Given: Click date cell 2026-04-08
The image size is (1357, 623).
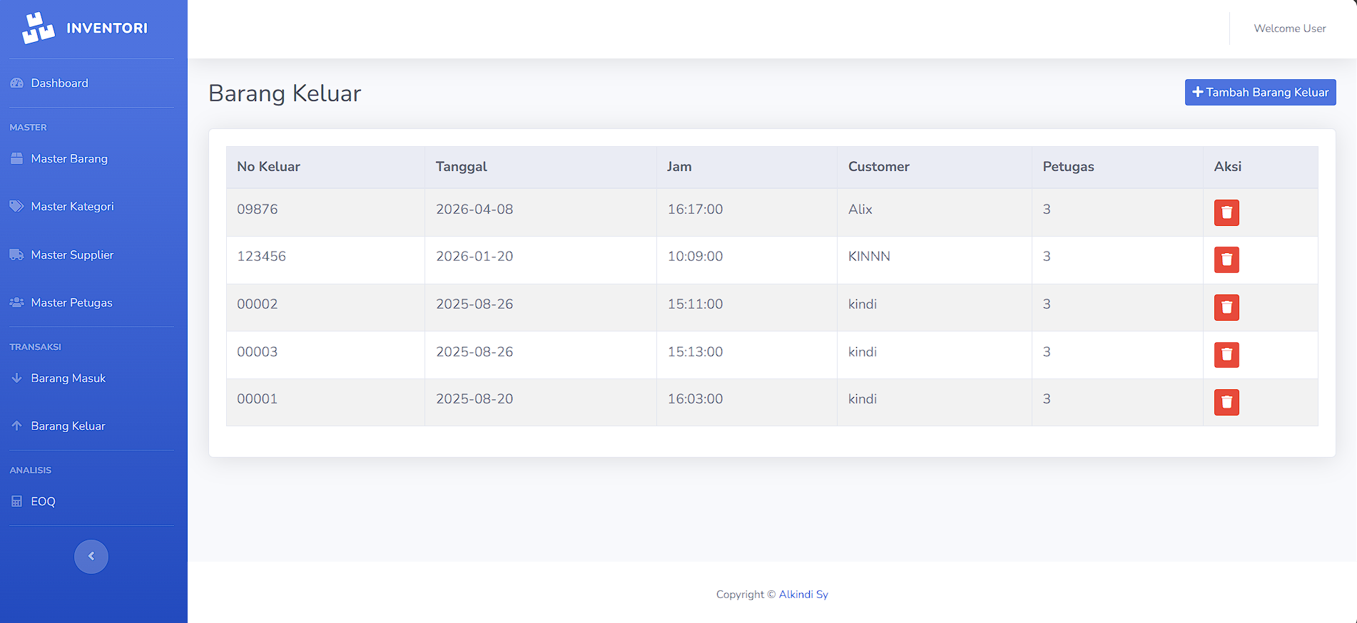Looking at the screenshot, I should 541,212.
